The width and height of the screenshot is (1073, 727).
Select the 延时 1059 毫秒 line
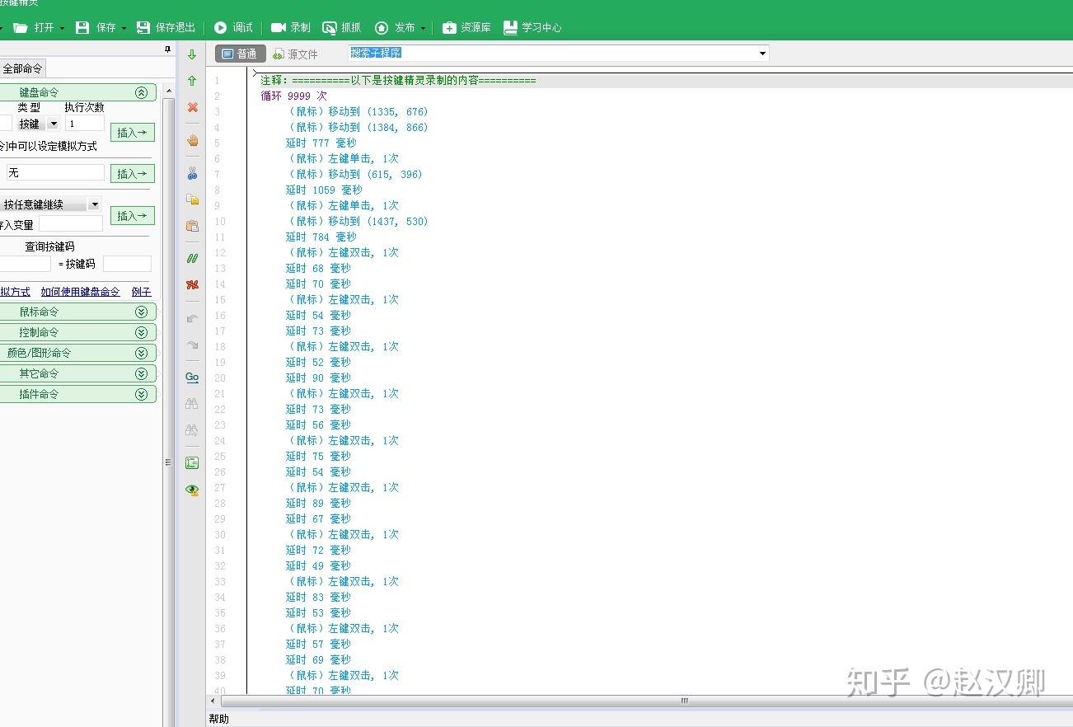(324, 190)
